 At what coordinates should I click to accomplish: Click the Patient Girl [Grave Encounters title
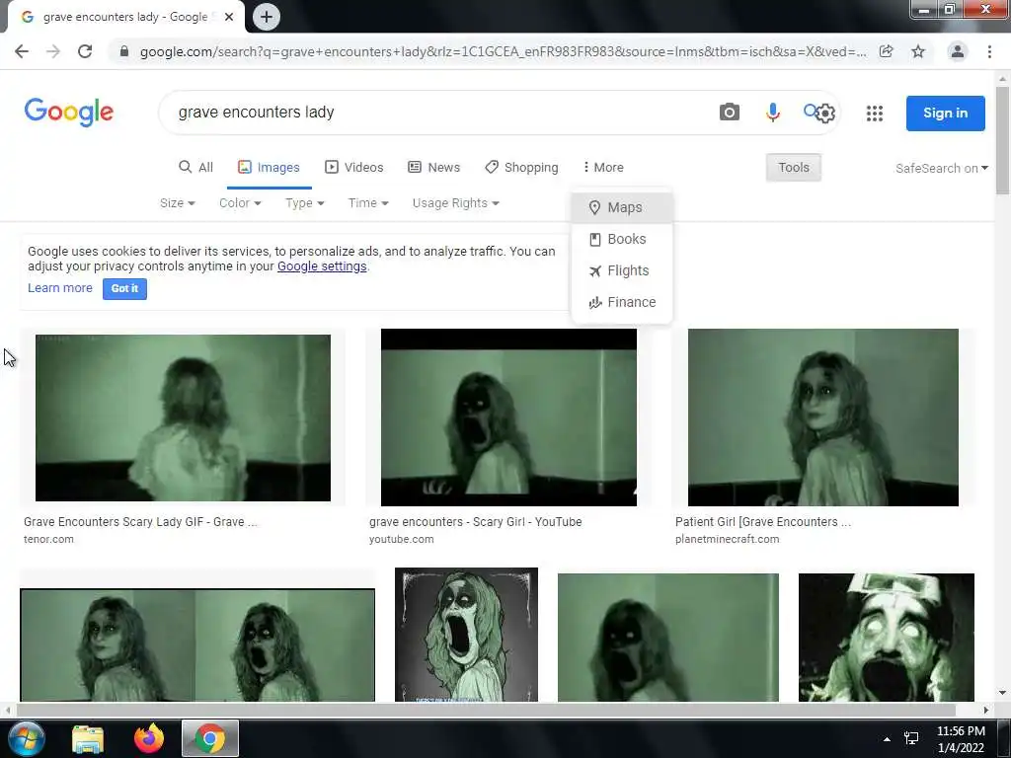click(763, 522)
